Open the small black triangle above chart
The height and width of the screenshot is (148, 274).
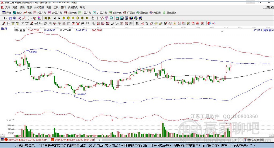coord(222,32)
